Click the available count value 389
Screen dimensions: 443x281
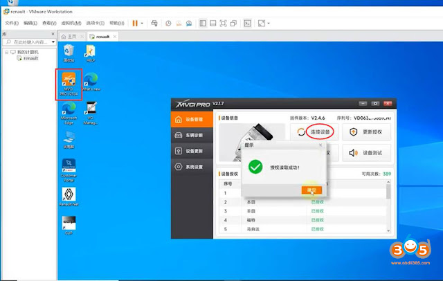387,174
